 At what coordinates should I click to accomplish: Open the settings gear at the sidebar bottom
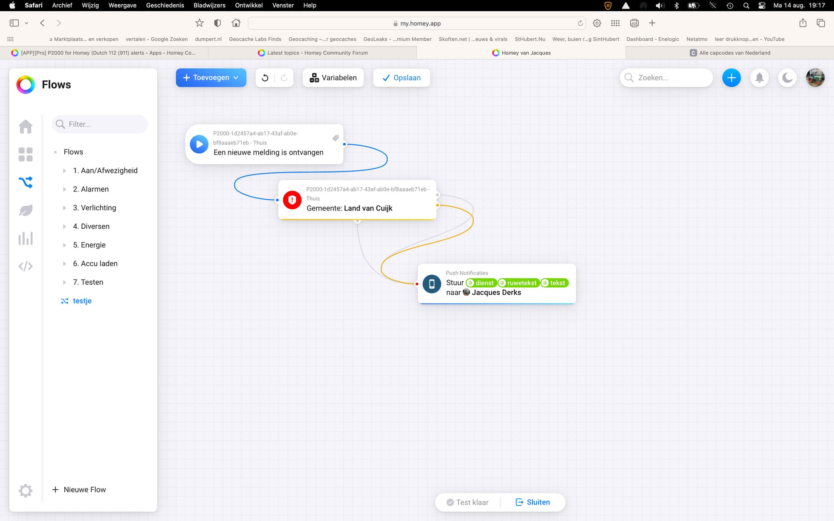pos(26,490)
